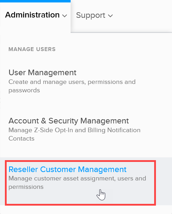
Task: Open Reseller Customer Management link
Action: tap(67, 169)
